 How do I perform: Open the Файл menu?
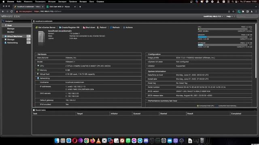(19, 2)
